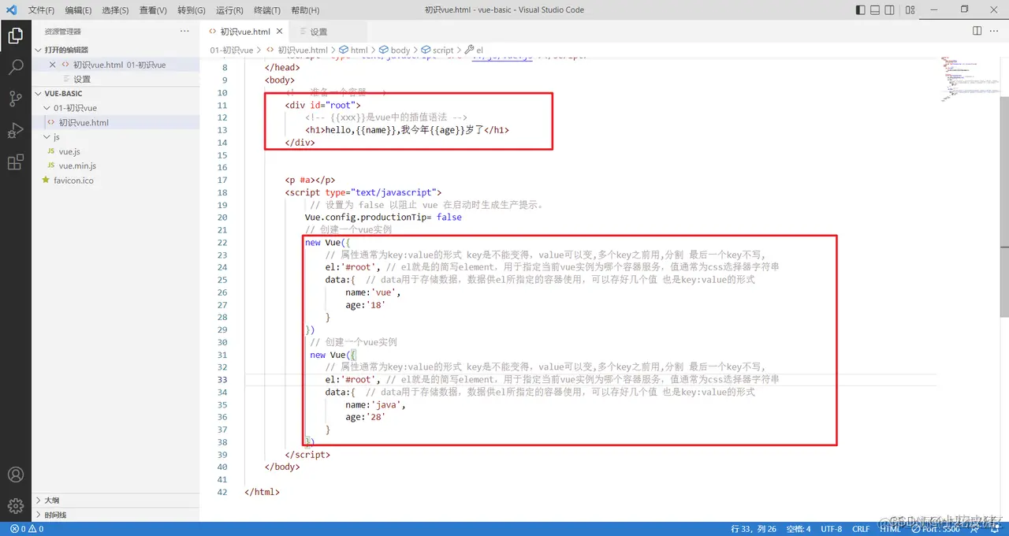Close the 初识vue.html editor tab
This screenshot has height=536, width=1009.
[x=279, y=32]
